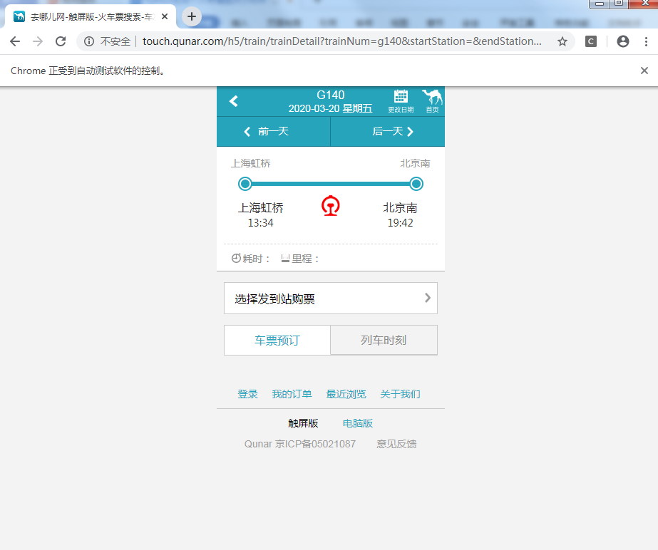Click the 耗时 duration label
Screen dimensions: 658x550
[x=251, y=259]
